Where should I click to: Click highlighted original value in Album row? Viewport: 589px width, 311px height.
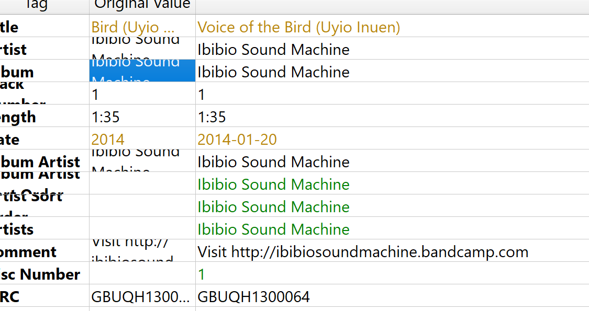142,71
